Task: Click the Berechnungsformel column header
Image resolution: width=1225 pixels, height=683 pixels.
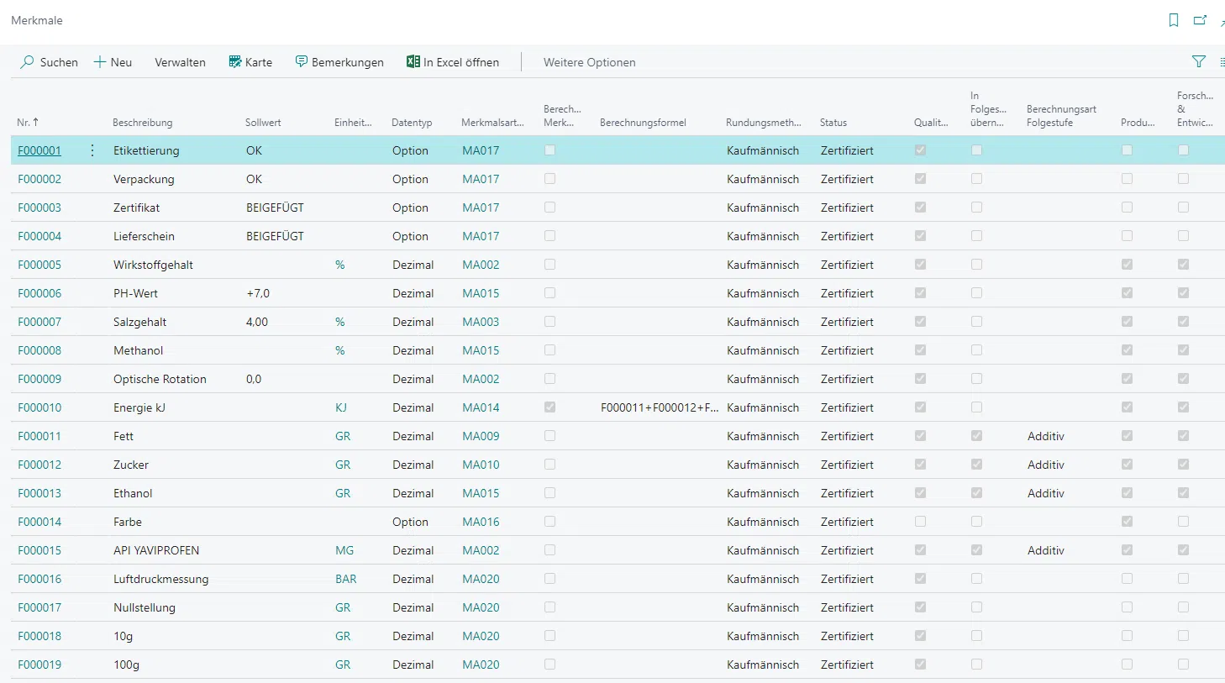Action: point(643,123)
